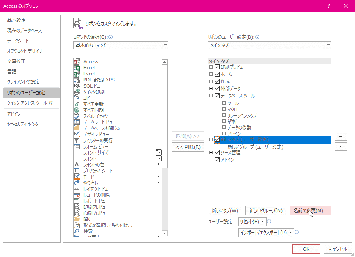Screen dimensions: 355x257
Task: Open the コマンドの選択 dropdown
Action: pyautogui.click(x=121, y=45)
